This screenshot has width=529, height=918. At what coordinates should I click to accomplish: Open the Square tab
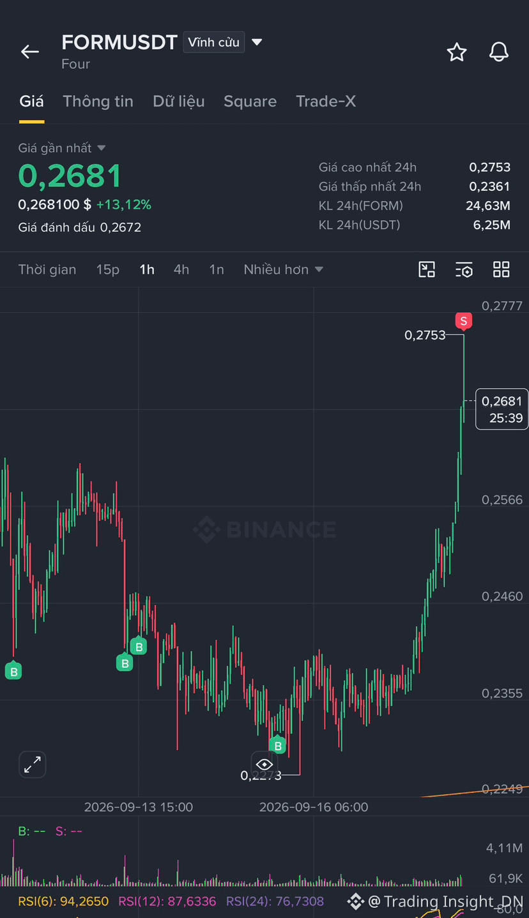coord(250,102)
